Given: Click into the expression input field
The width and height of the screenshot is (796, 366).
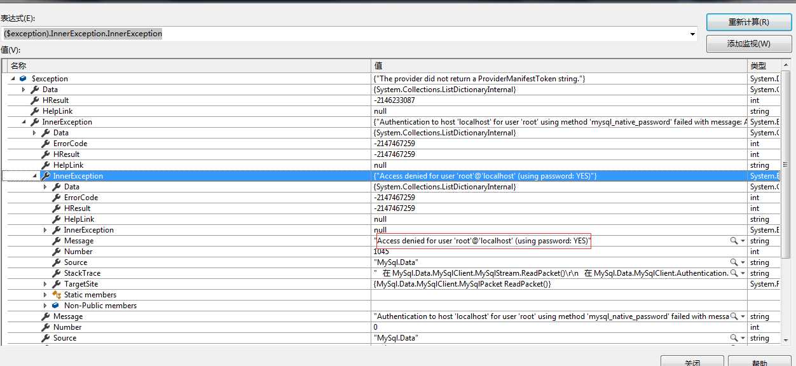Looking at the screenshot, I should pyautogui.click(x=345, y=34).
